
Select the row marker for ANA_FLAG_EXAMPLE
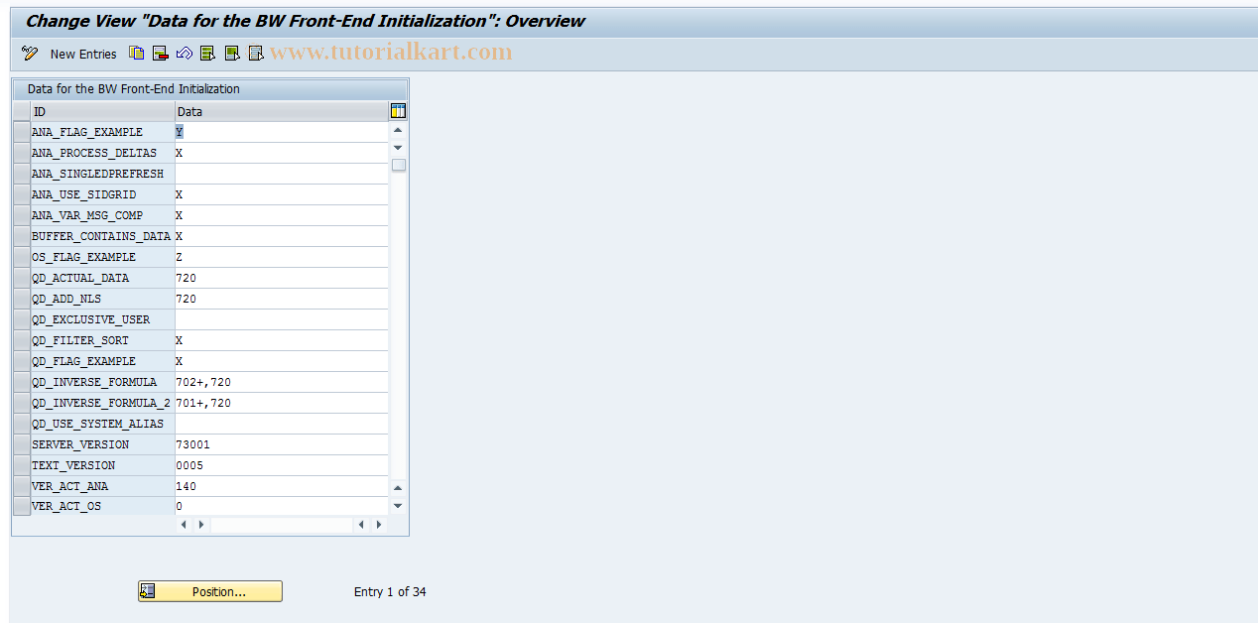[20, 131]
